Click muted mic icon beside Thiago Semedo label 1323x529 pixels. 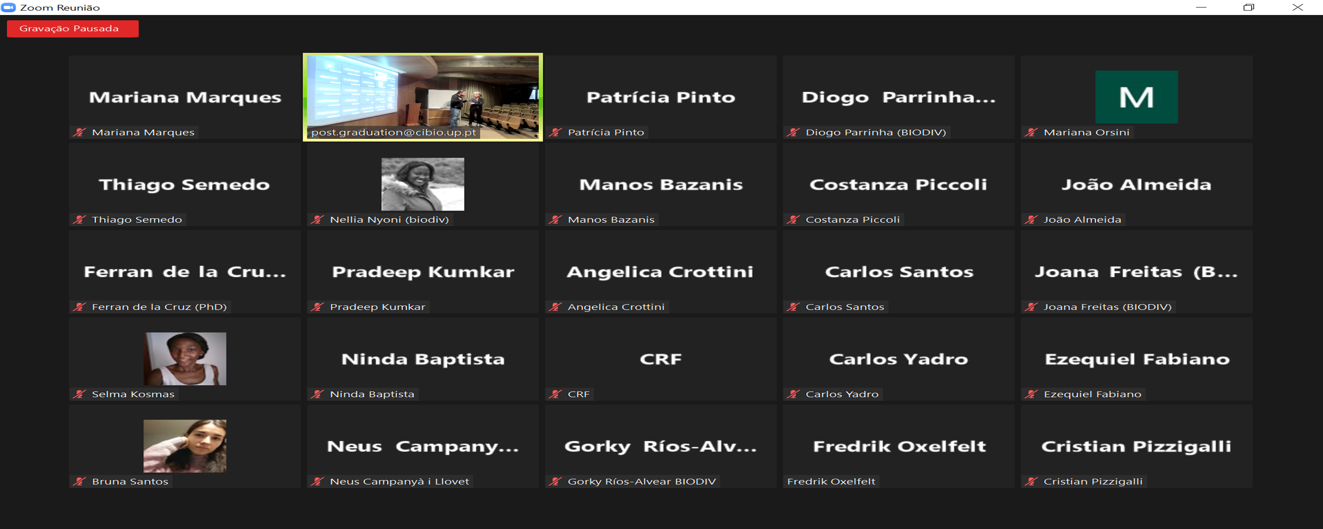click(x=79, y=220)
